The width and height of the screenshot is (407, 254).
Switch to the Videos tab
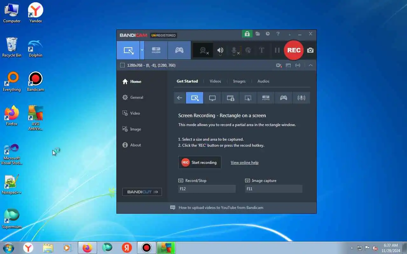pos(215,81)
